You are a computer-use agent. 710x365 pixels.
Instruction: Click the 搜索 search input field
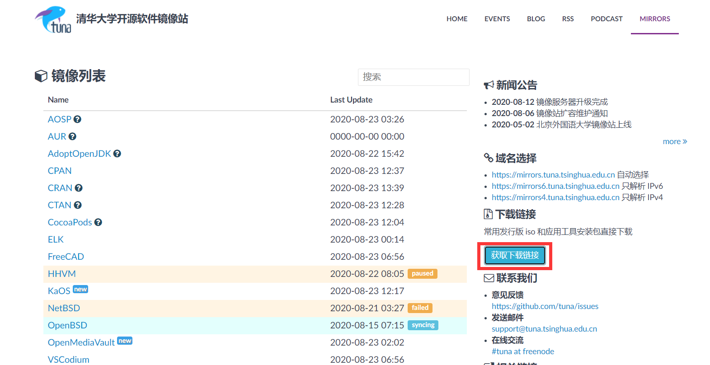(414, 77)
